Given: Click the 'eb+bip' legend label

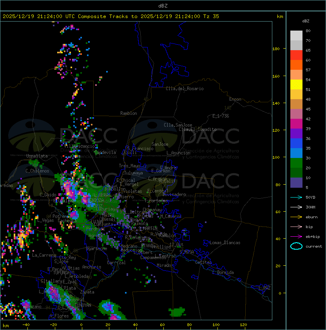Looking at the screenshot, I should (x=313, y=237).
